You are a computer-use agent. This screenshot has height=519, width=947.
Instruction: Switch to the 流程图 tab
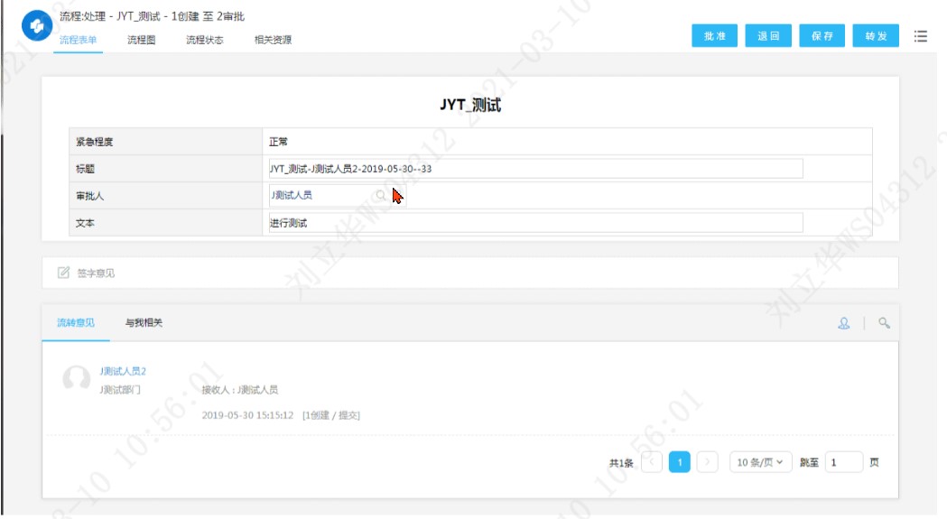[142, 40]
